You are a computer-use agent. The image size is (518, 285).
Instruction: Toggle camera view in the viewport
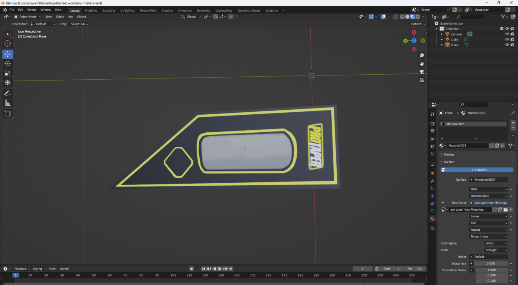[422, 72]
